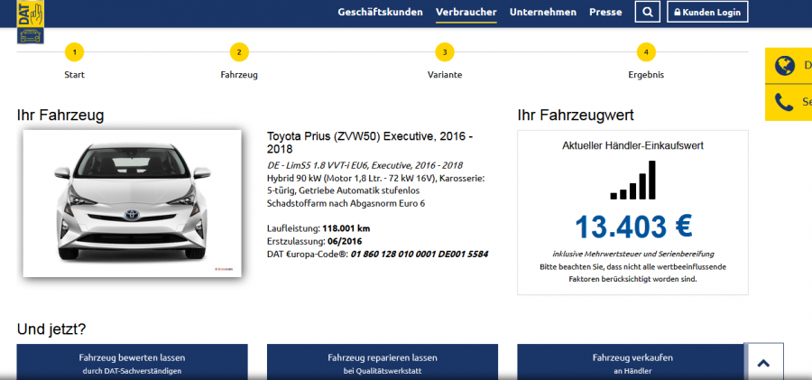Image resolution: width=812 pixels, height=380 pixels.
Task: Open the Geschäftskunden menu
Action: (x=380, y=13)
